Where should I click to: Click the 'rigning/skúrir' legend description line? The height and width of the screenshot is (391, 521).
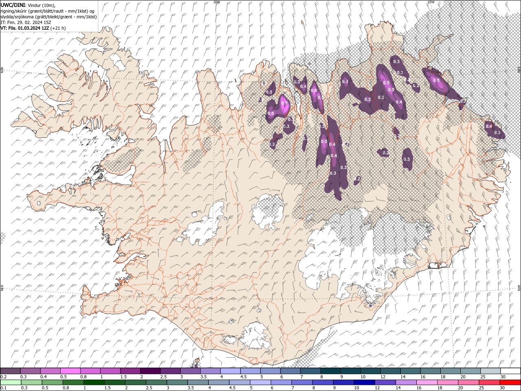[x=48, y=11]
